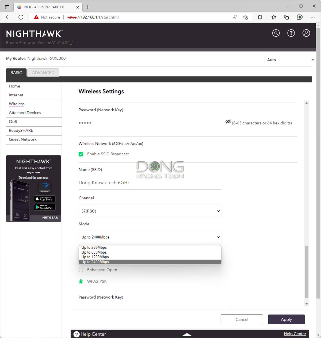Image resolution: width=321 pixels, height=338 pixels.
Task: Click the Password Network Key field
Action: pyautogui.click(x=150, y=123)
